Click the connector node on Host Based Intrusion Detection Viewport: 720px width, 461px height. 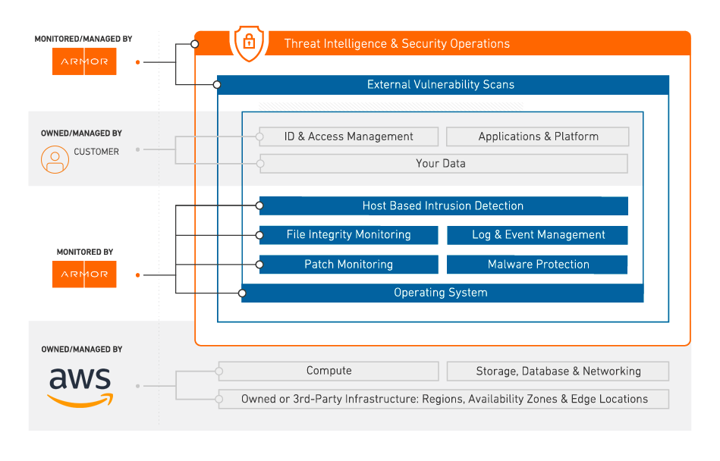coord(259,205)
